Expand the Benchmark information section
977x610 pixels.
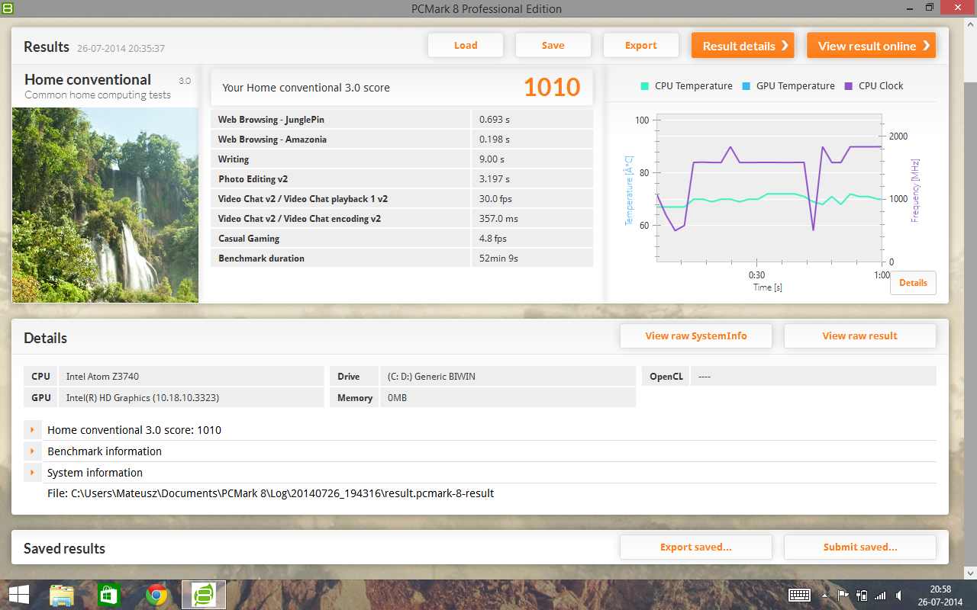click(32, 451)
